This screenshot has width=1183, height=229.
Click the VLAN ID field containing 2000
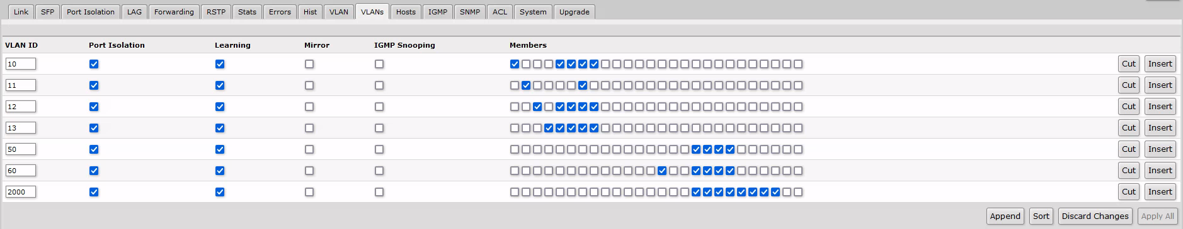coord(21,192)
